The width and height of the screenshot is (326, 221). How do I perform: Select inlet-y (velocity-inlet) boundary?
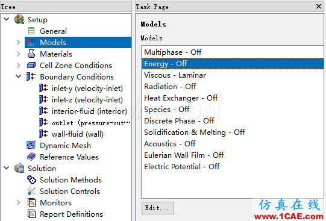point(87,89)
